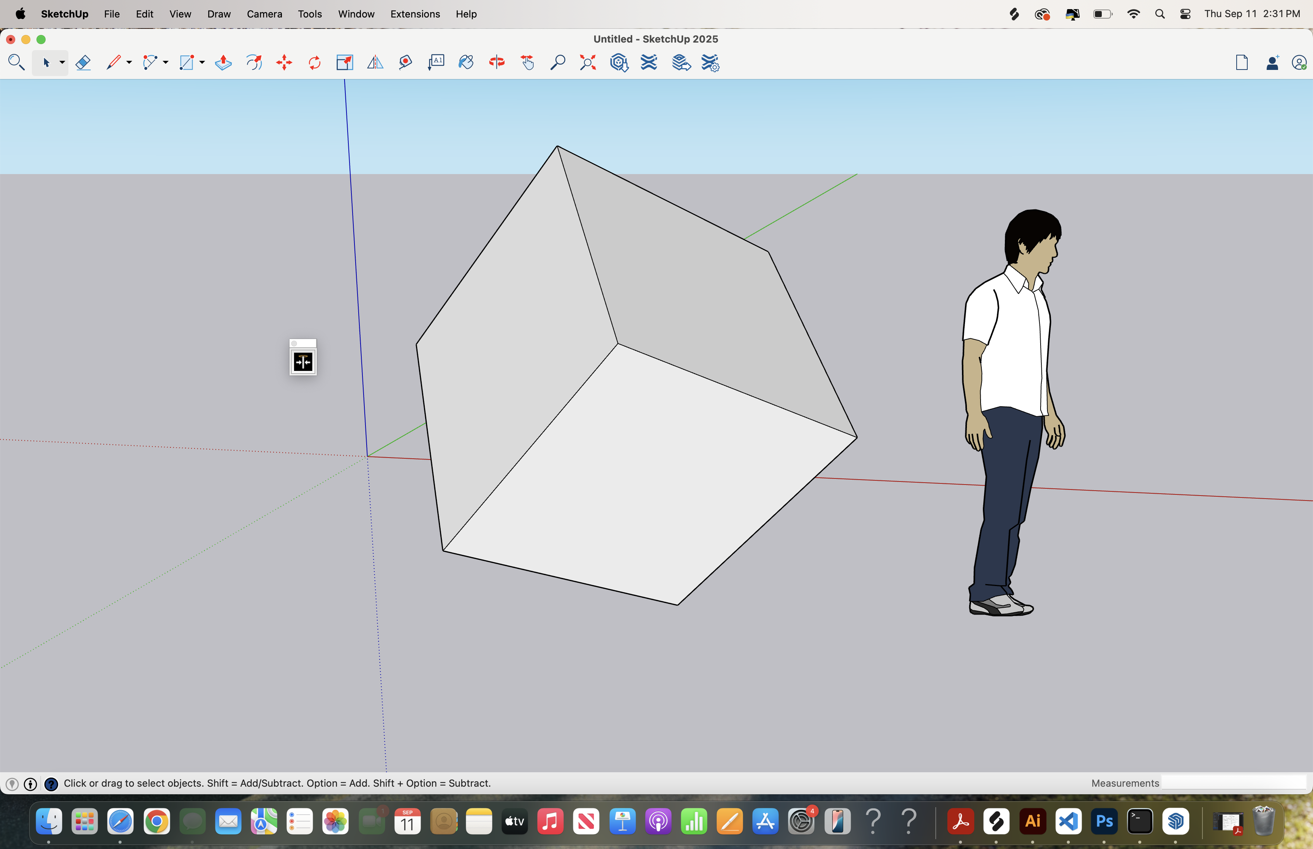Select the Move tool

click(284, 62)
